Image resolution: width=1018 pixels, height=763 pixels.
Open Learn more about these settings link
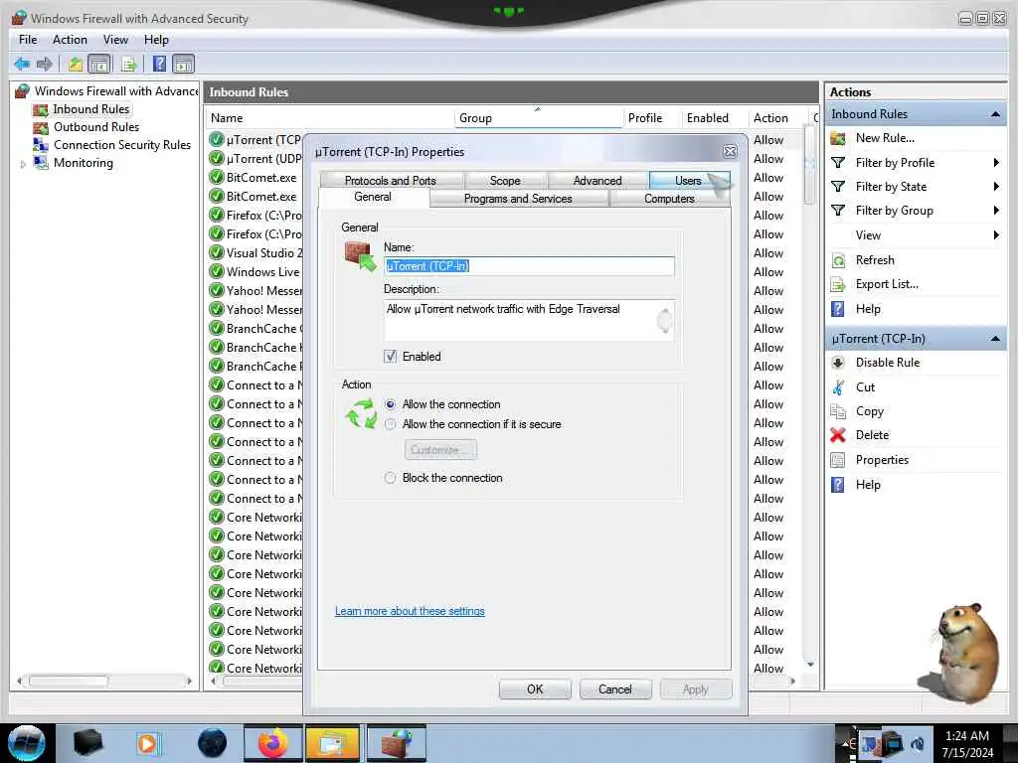click(410, 611)
